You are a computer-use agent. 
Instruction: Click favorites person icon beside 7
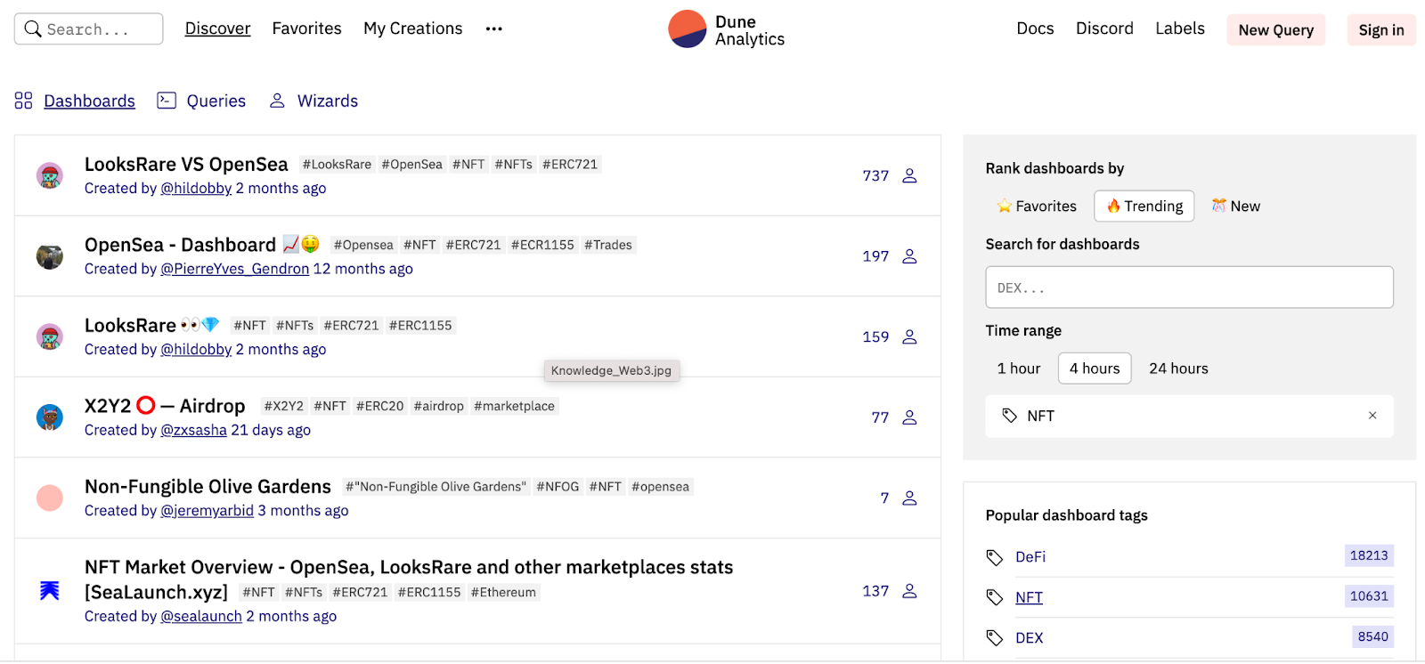pyautogui.click(x=909, y=498)
